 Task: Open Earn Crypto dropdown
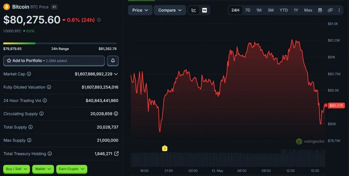(x=72, y=169)
